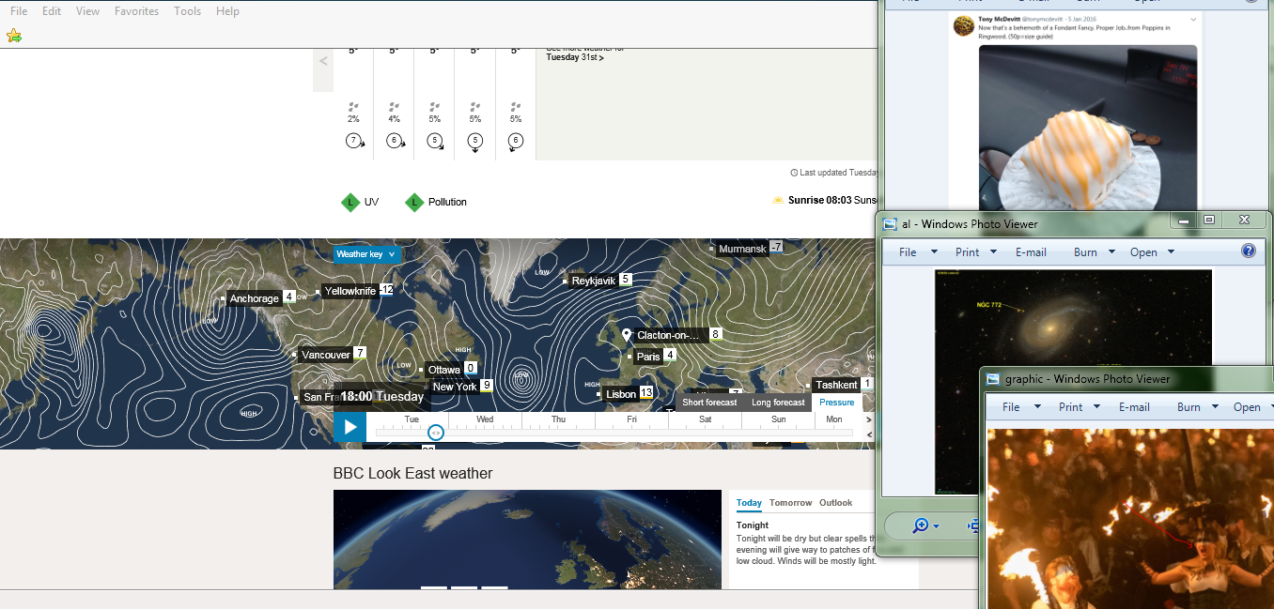The width and height of the screenshot is (1274, 609).
Task: Open the Edit menu in browser
Action: [52, 11]
